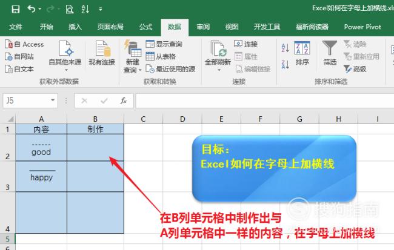Click the cancel X in formula bar
This screenshot has height=250, width=394.
[x=84, y=101]
